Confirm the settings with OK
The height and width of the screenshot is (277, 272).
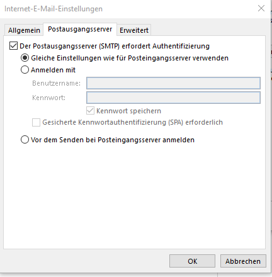point(192,261)
